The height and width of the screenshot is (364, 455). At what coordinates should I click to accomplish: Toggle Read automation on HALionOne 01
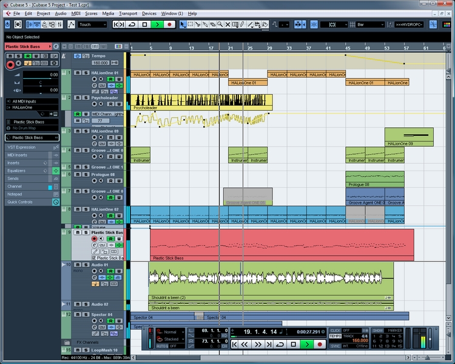point(110,79)
